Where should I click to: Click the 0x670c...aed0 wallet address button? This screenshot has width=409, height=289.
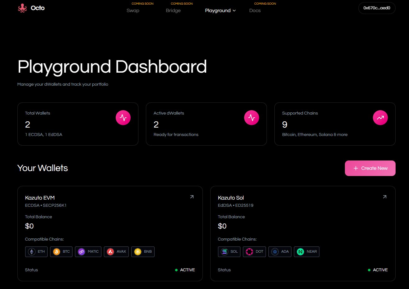pyautogui.click(x=377, y=8)
